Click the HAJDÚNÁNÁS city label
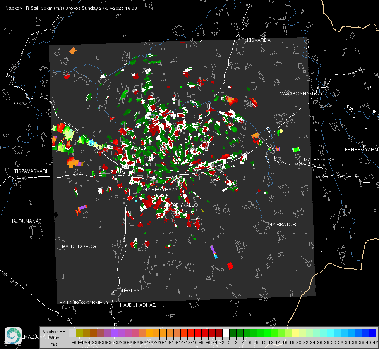The image size is (379, 349). [26, 221]
